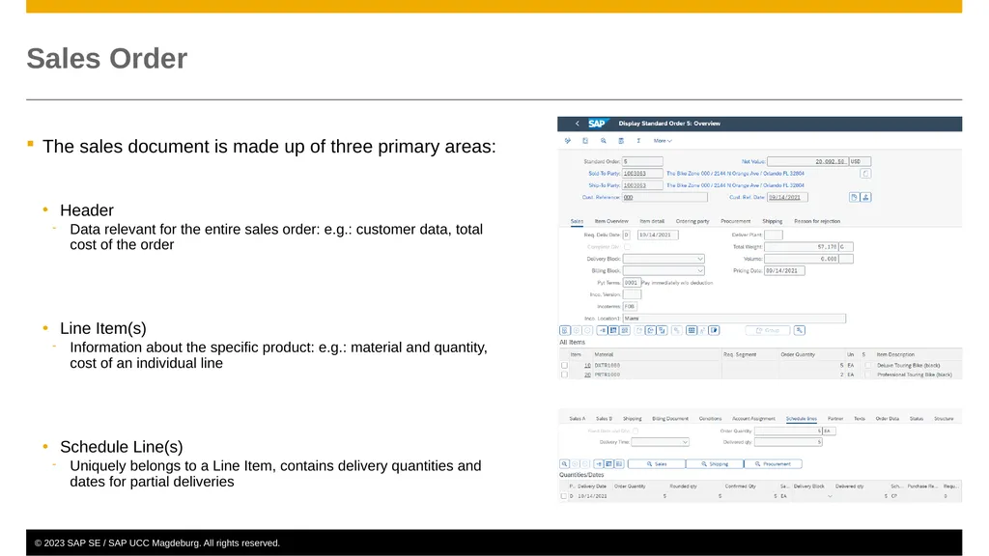Click the Cust. Reference input field
The height and width of the screenshot is (556, 989).
click(x=664, y=197)
